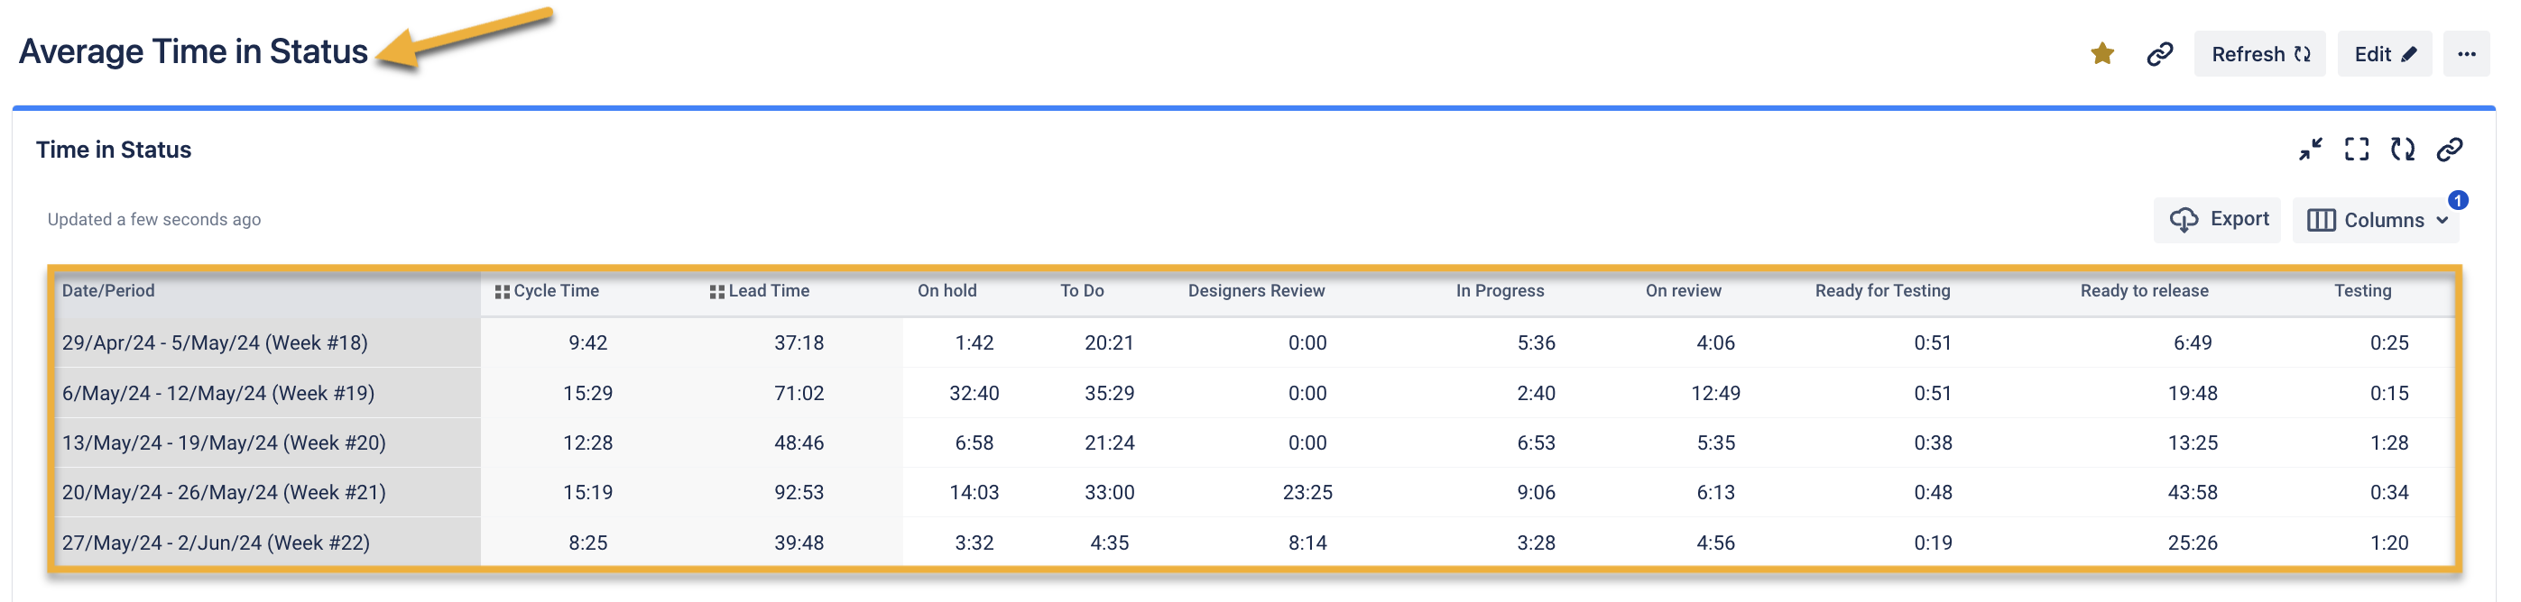Click the Ready for Testing column header

pos(1883,291)
